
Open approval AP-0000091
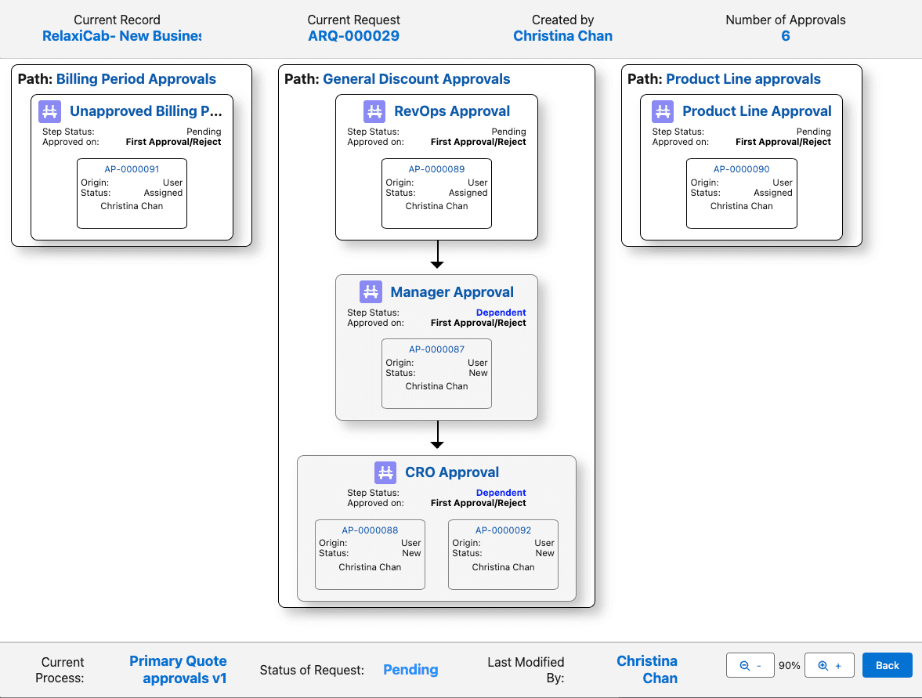132,168
